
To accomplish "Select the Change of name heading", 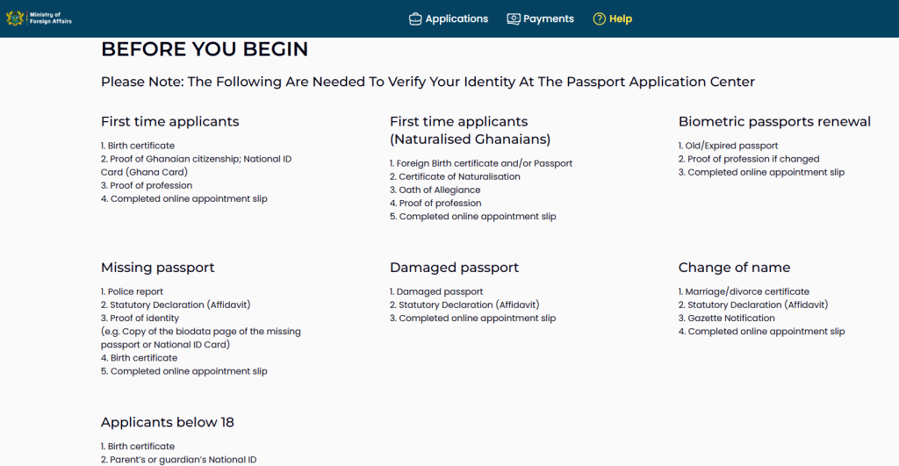I will [x=734, y=268].
